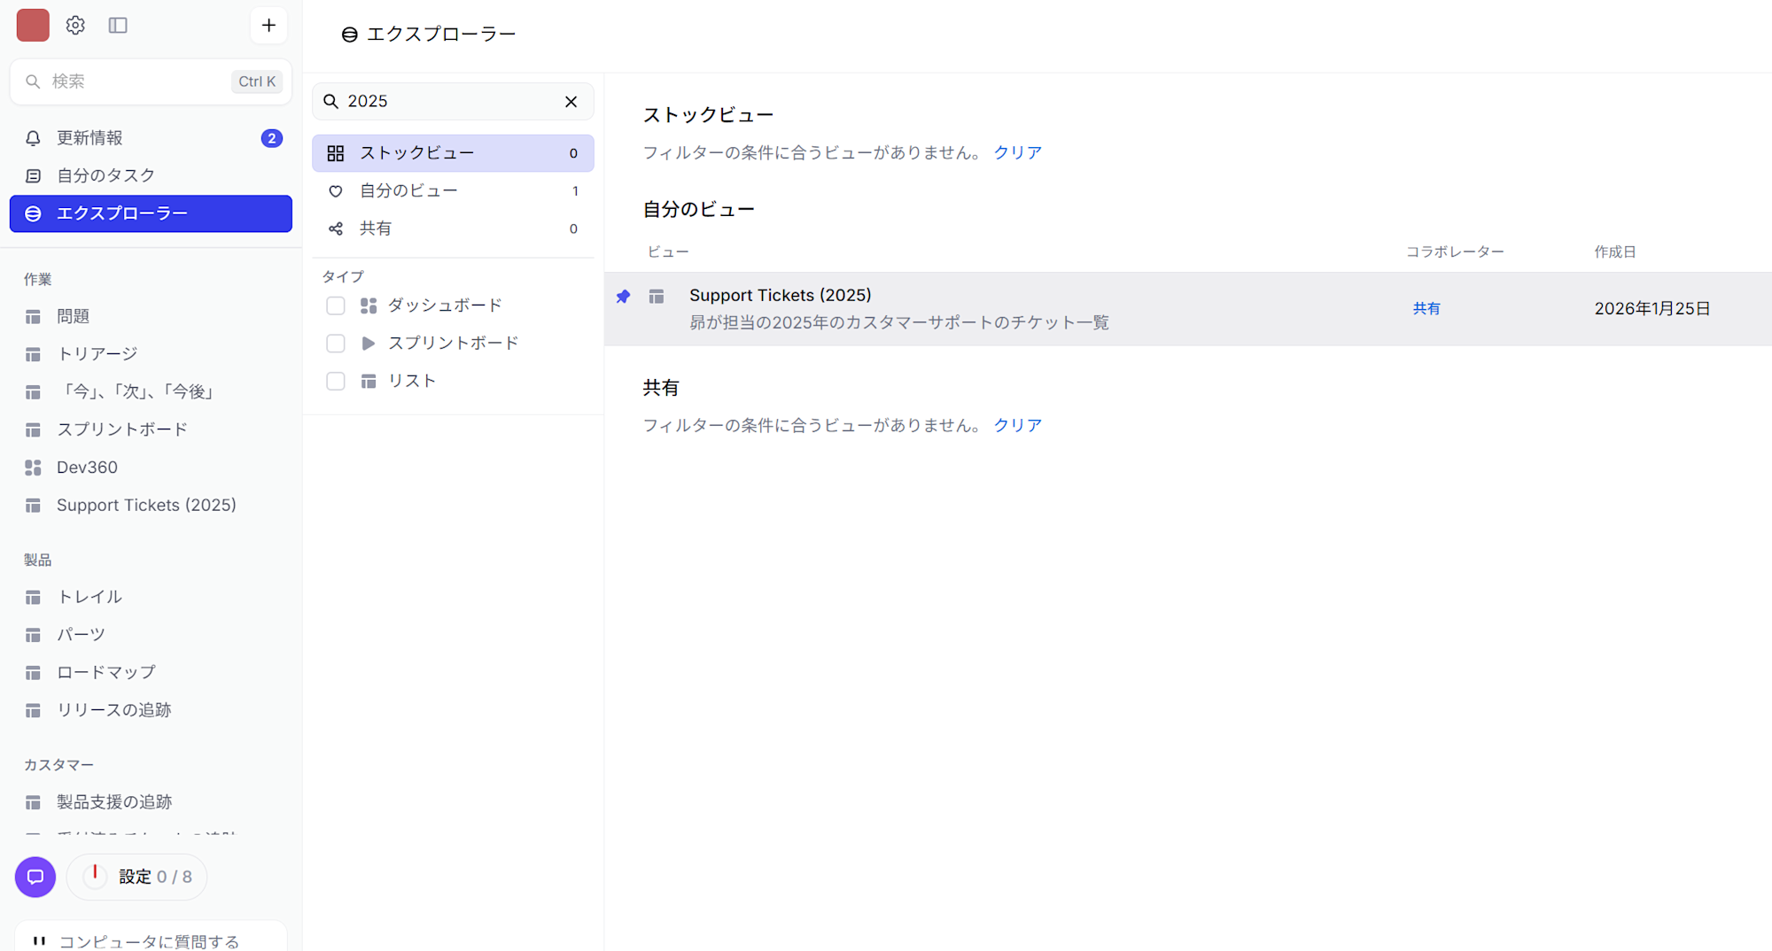Open the 更新情報 notifications panel
The image size is (1772, 951).
point(89,137)
